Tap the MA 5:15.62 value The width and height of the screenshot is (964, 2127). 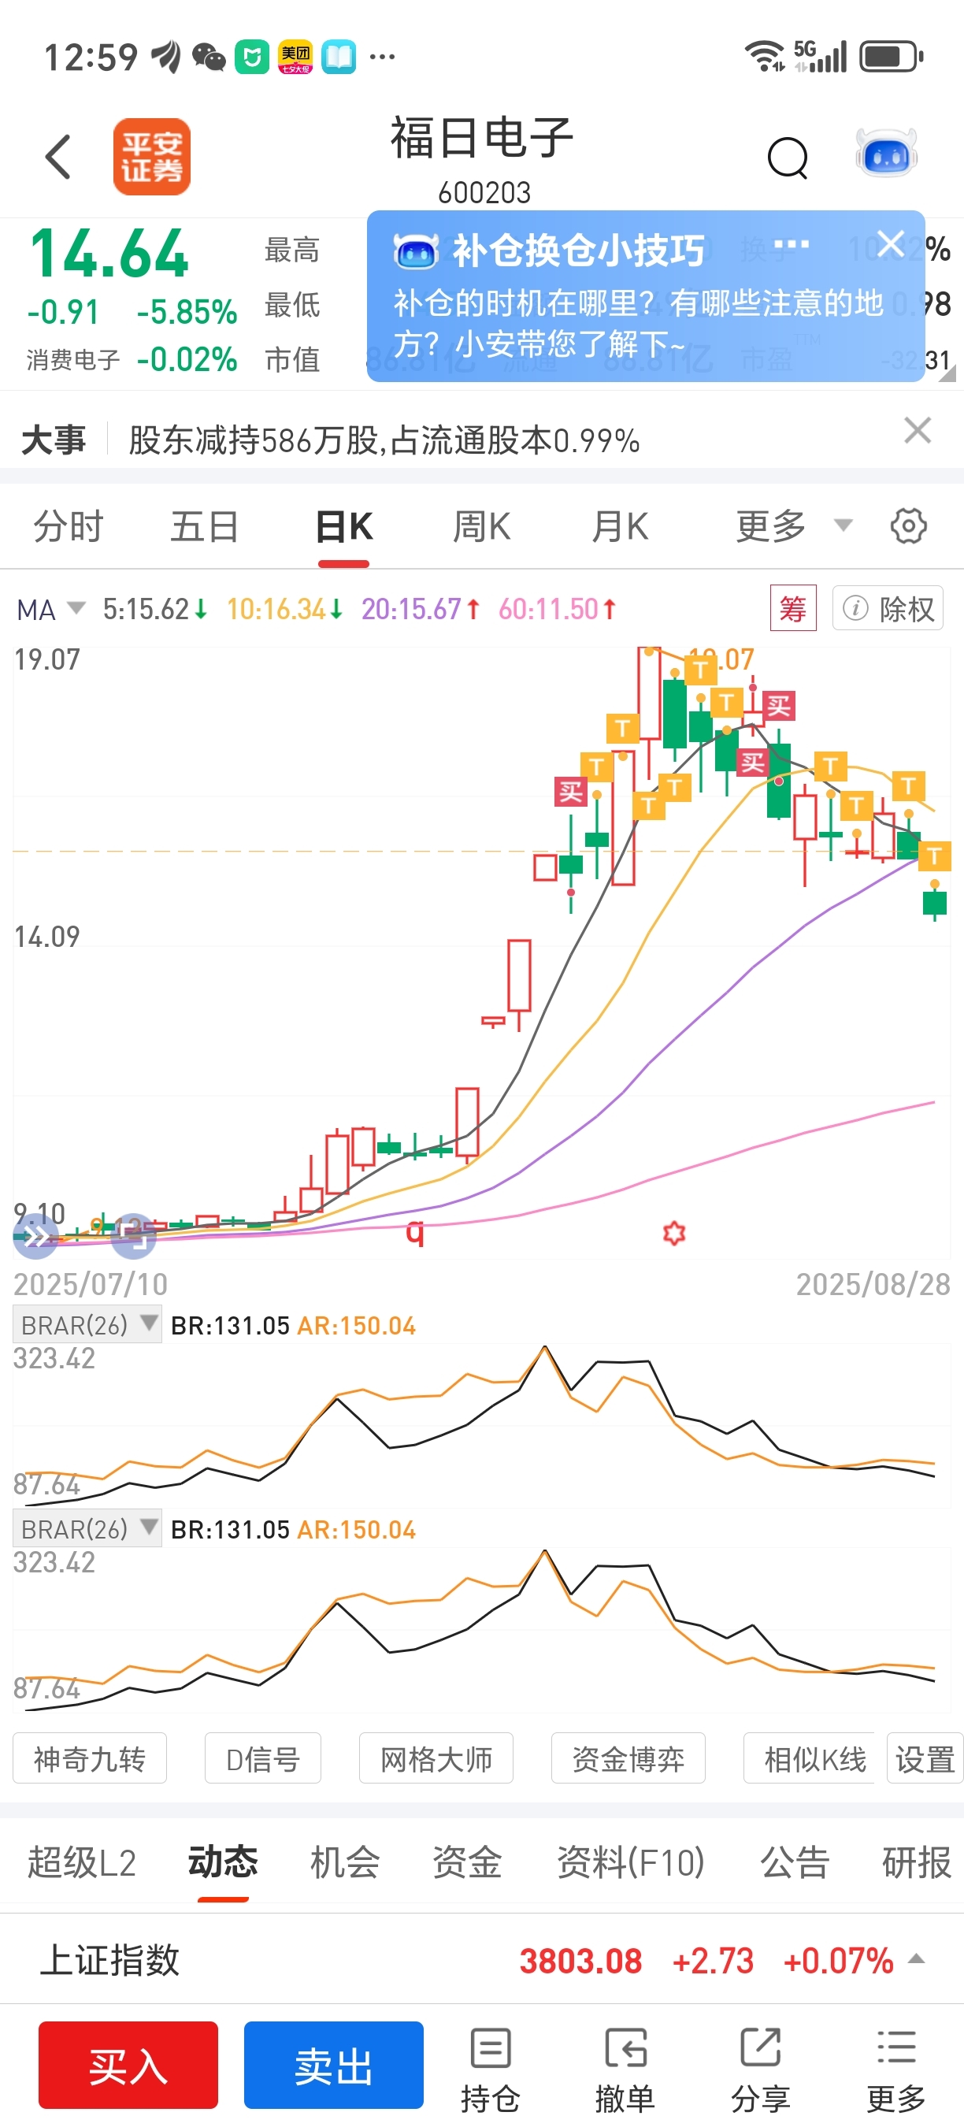click(155, 610)
